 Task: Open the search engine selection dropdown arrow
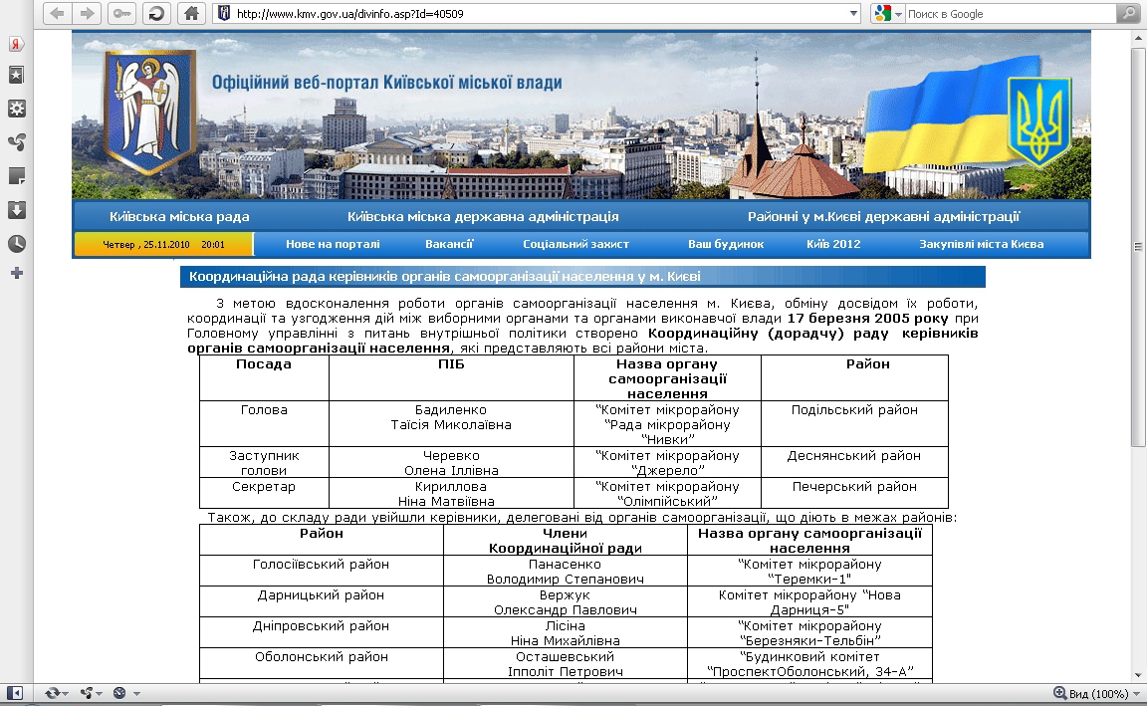898,14
